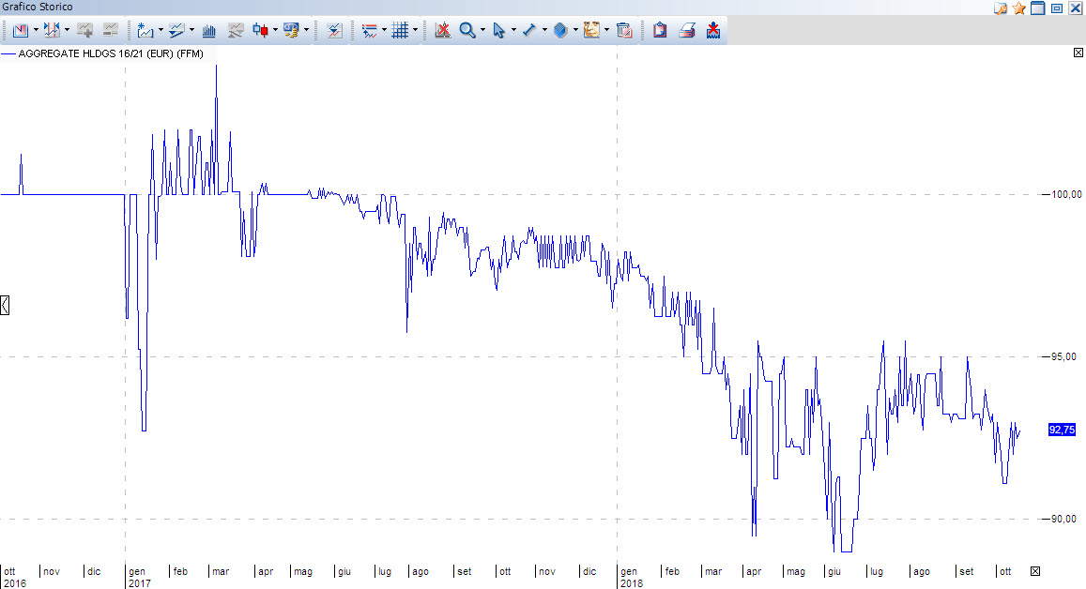Open dropdown beside the blue cube icon

tap(575, 30)
